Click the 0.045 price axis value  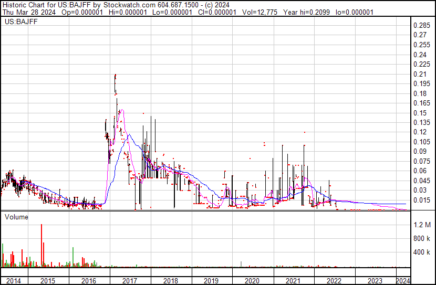422,181
